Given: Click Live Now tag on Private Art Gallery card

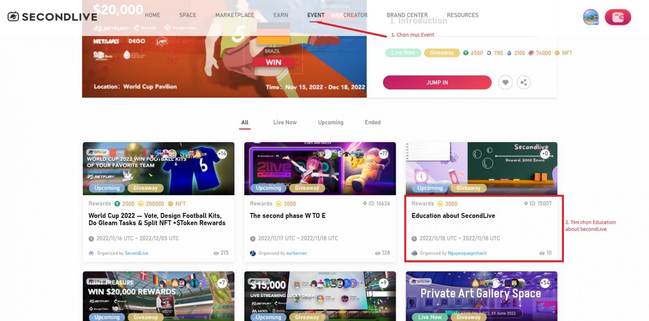Looking at the screenshot, I should click(x=430, y=317).
